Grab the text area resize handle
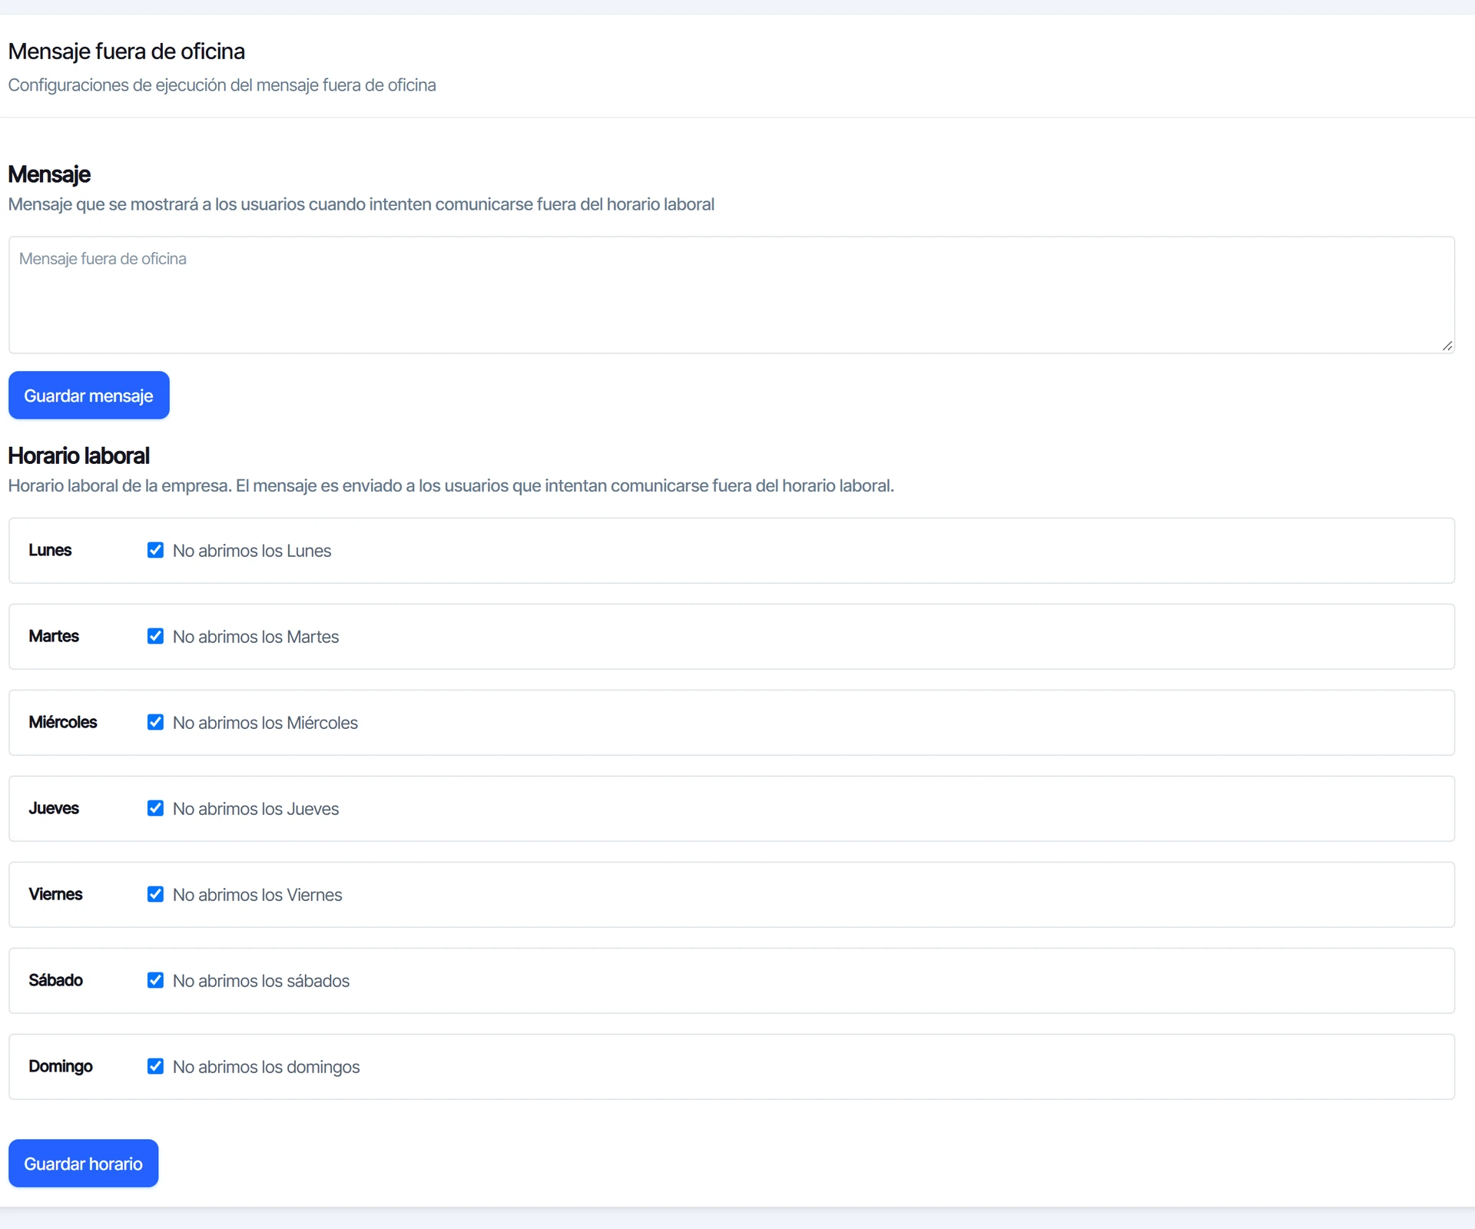 [x=1447, y=346]
